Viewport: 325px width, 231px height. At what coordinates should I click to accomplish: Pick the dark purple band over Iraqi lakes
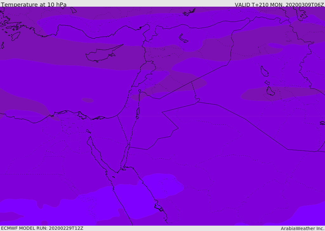pos(282,93)
